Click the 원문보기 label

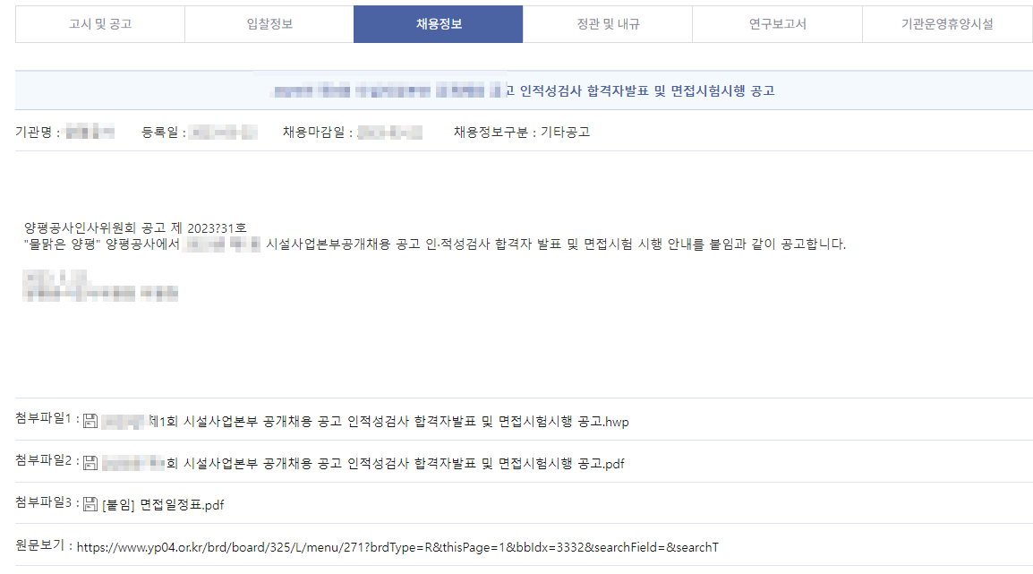44,545
